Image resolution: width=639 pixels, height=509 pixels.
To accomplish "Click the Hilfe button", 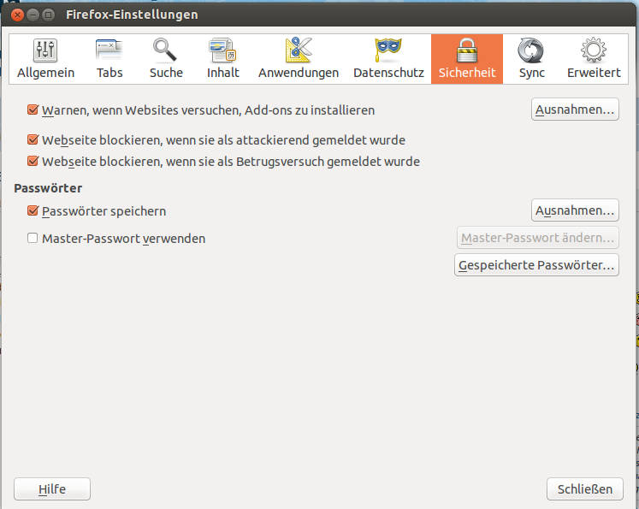I will 52,489.
